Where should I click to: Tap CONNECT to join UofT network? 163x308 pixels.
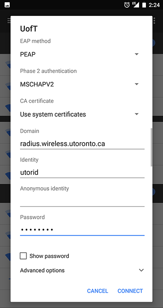(130, 291)
